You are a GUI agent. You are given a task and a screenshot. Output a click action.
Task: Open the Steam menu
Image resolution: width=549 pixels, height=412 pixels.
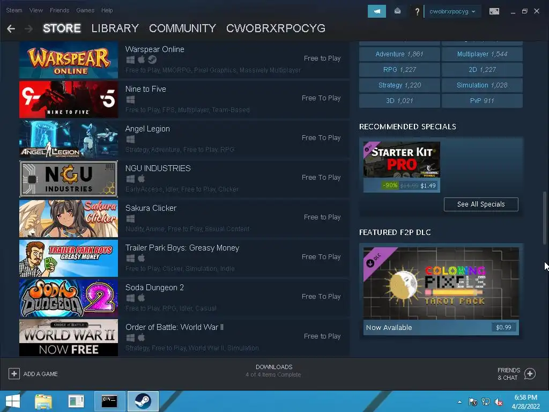(x=14, y=10)
